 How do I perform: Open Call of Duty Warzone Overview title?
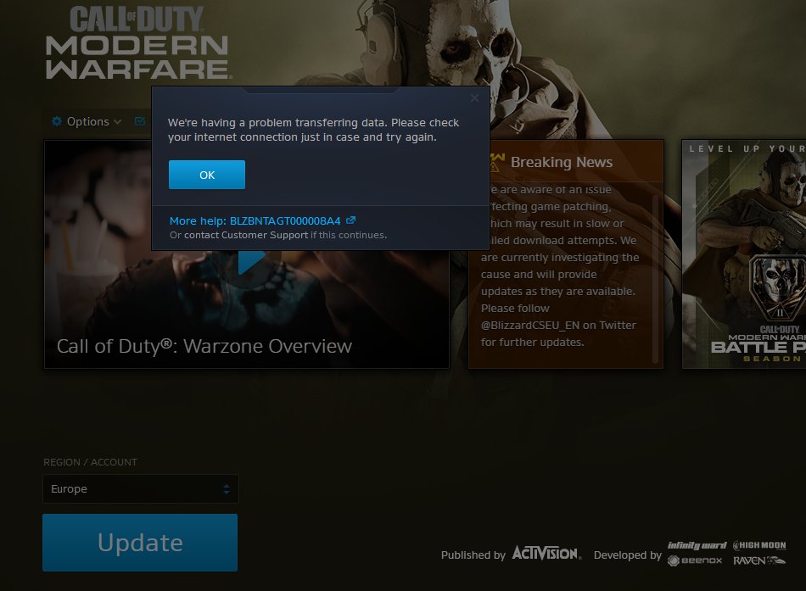tap(204, 346)
